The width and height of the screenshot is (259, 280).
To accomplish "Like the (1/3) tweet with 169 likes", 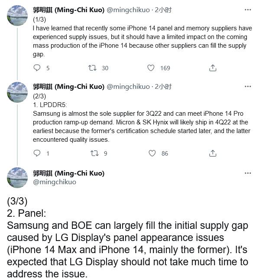I will (x=151, y=68).
